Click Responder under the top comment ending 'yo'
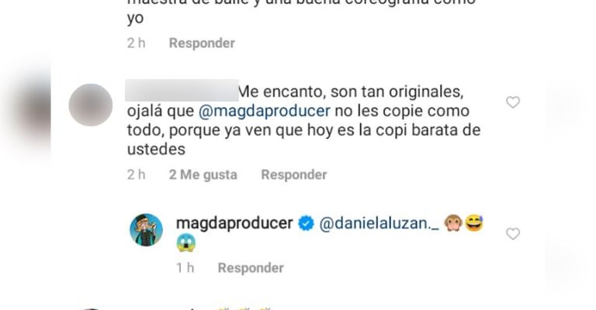The width and height of the screenshot is (596, 310). 202,43
